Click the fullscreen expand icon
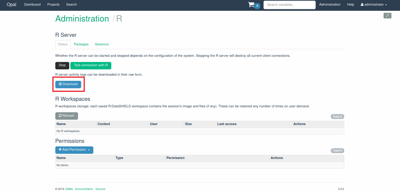The image size is (400, 194). (387, 16)
